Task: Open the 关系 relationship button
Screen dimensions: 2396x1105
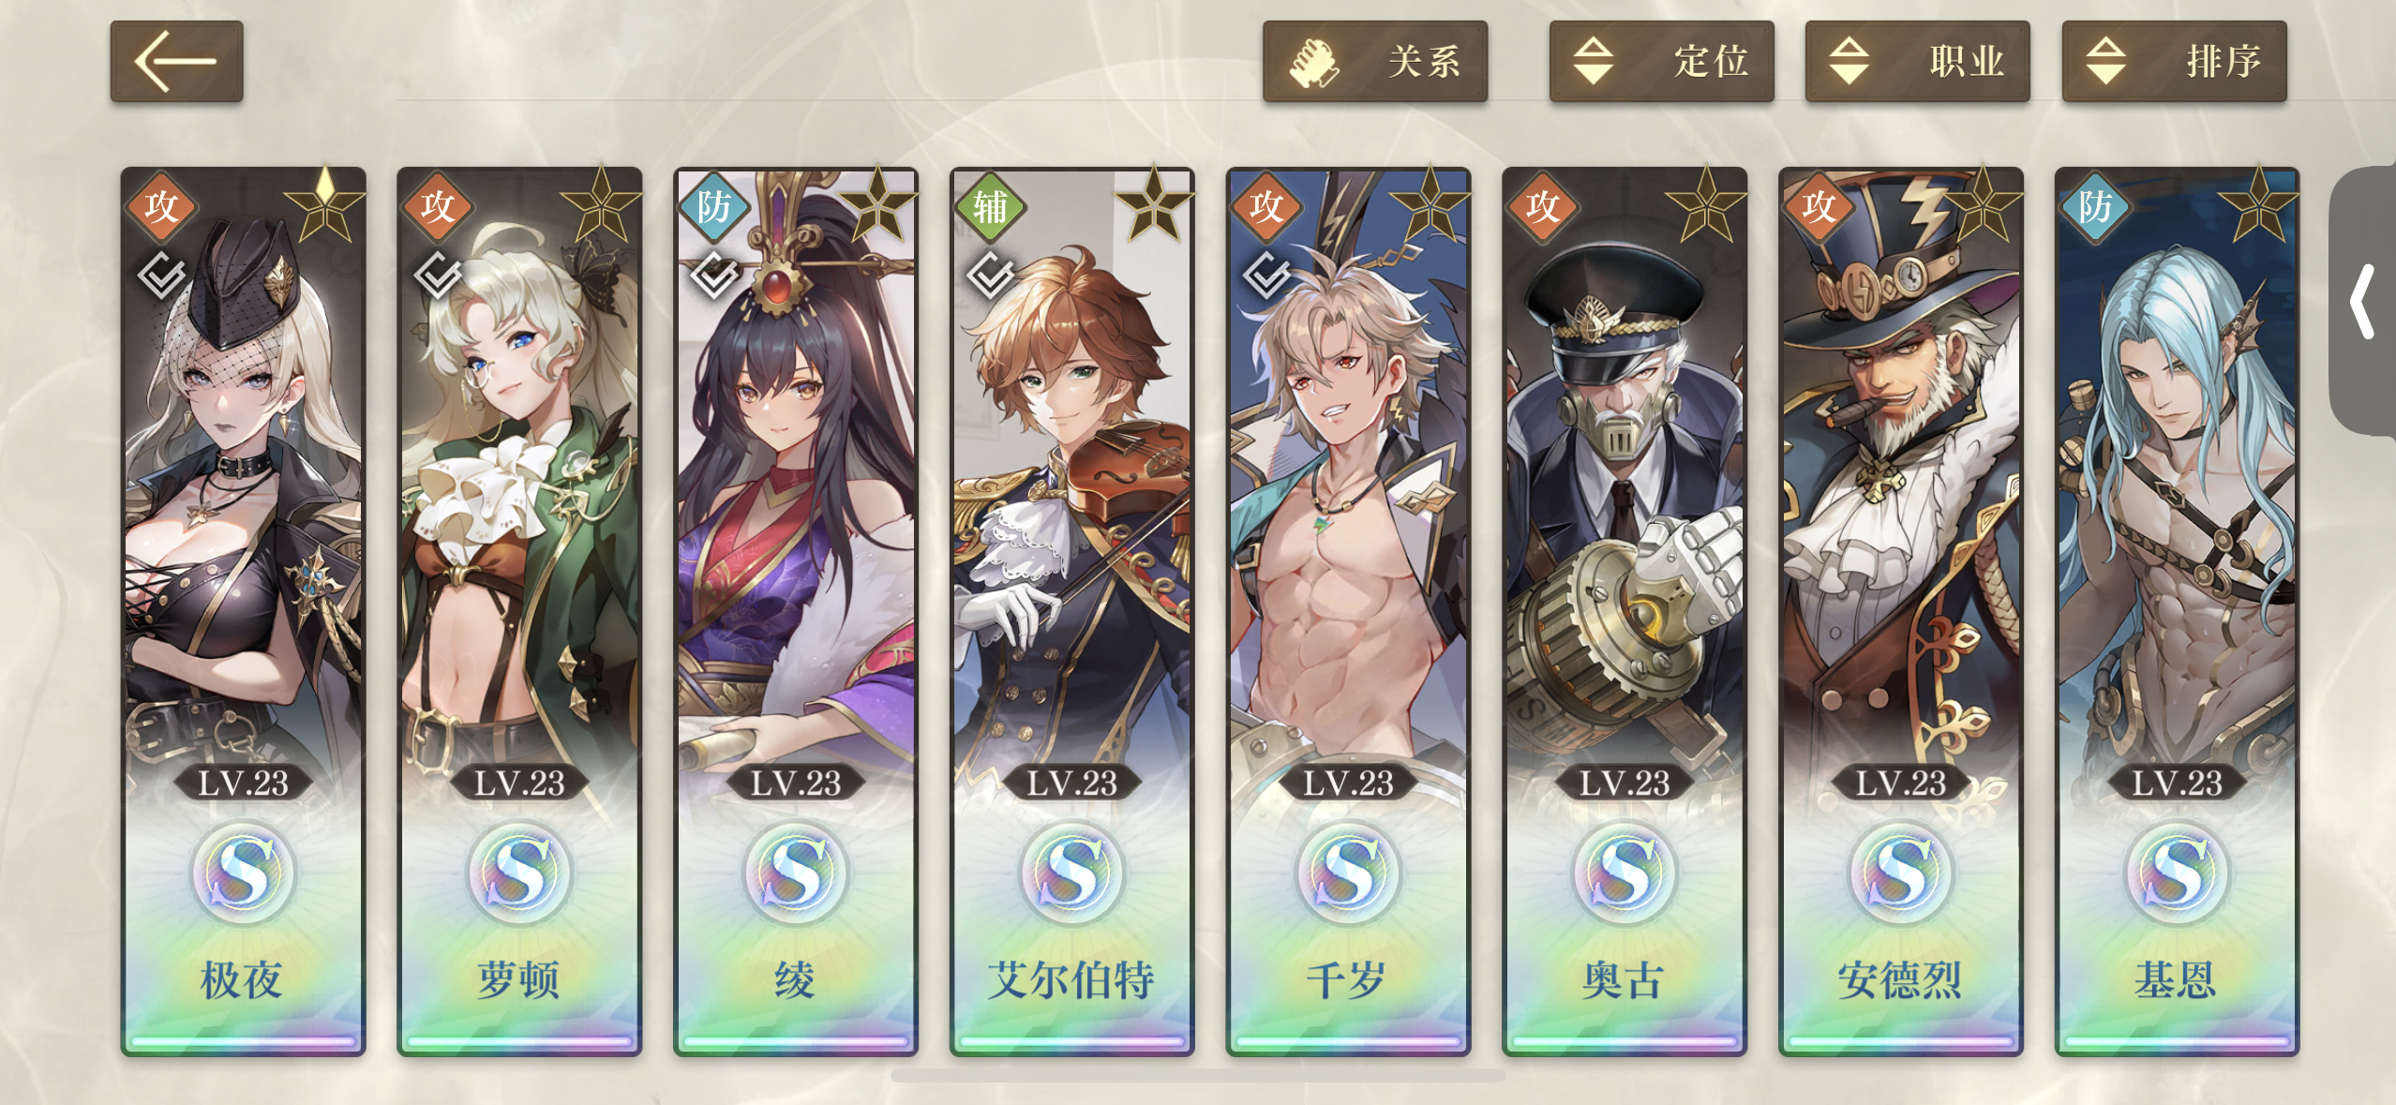Action: pos(1374,62)
